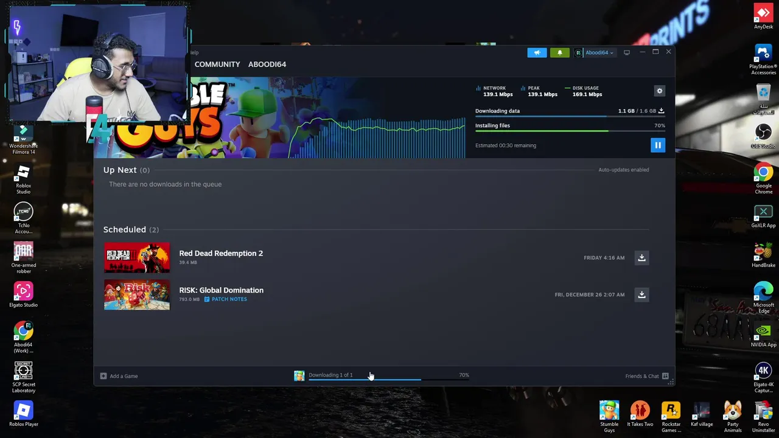This screenshot has height=438, width=779.
Task: Click the Downloading 1 of 1 status
Action: (x=330, y=375)
